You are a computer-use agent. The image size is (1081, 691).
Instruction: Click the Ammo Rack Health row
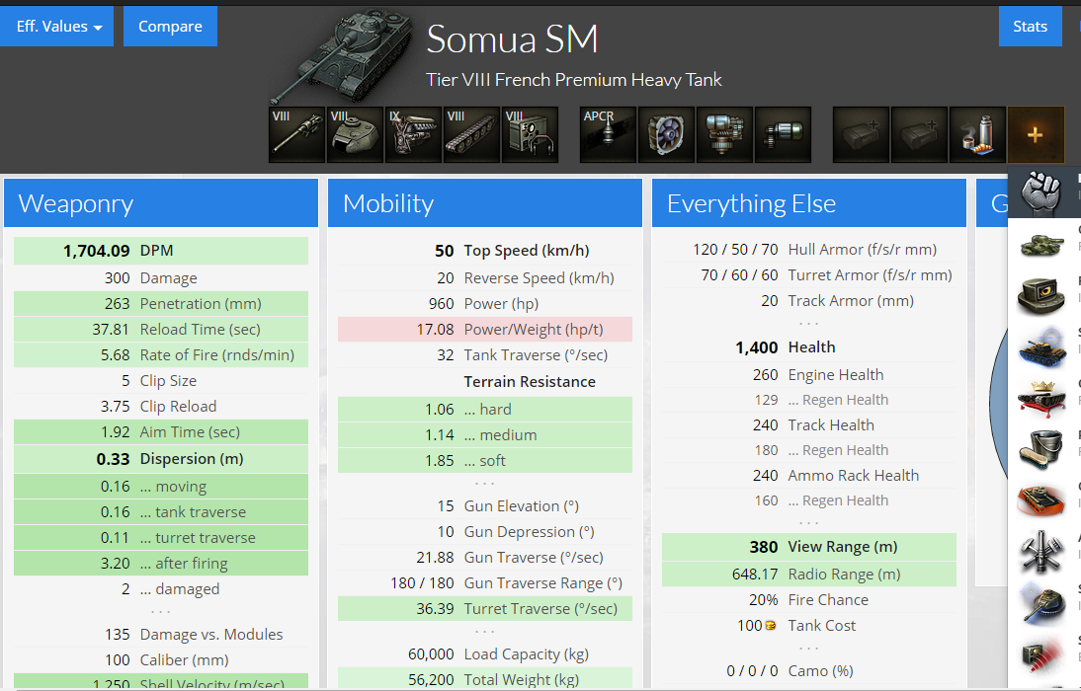(x=808, y=476)
